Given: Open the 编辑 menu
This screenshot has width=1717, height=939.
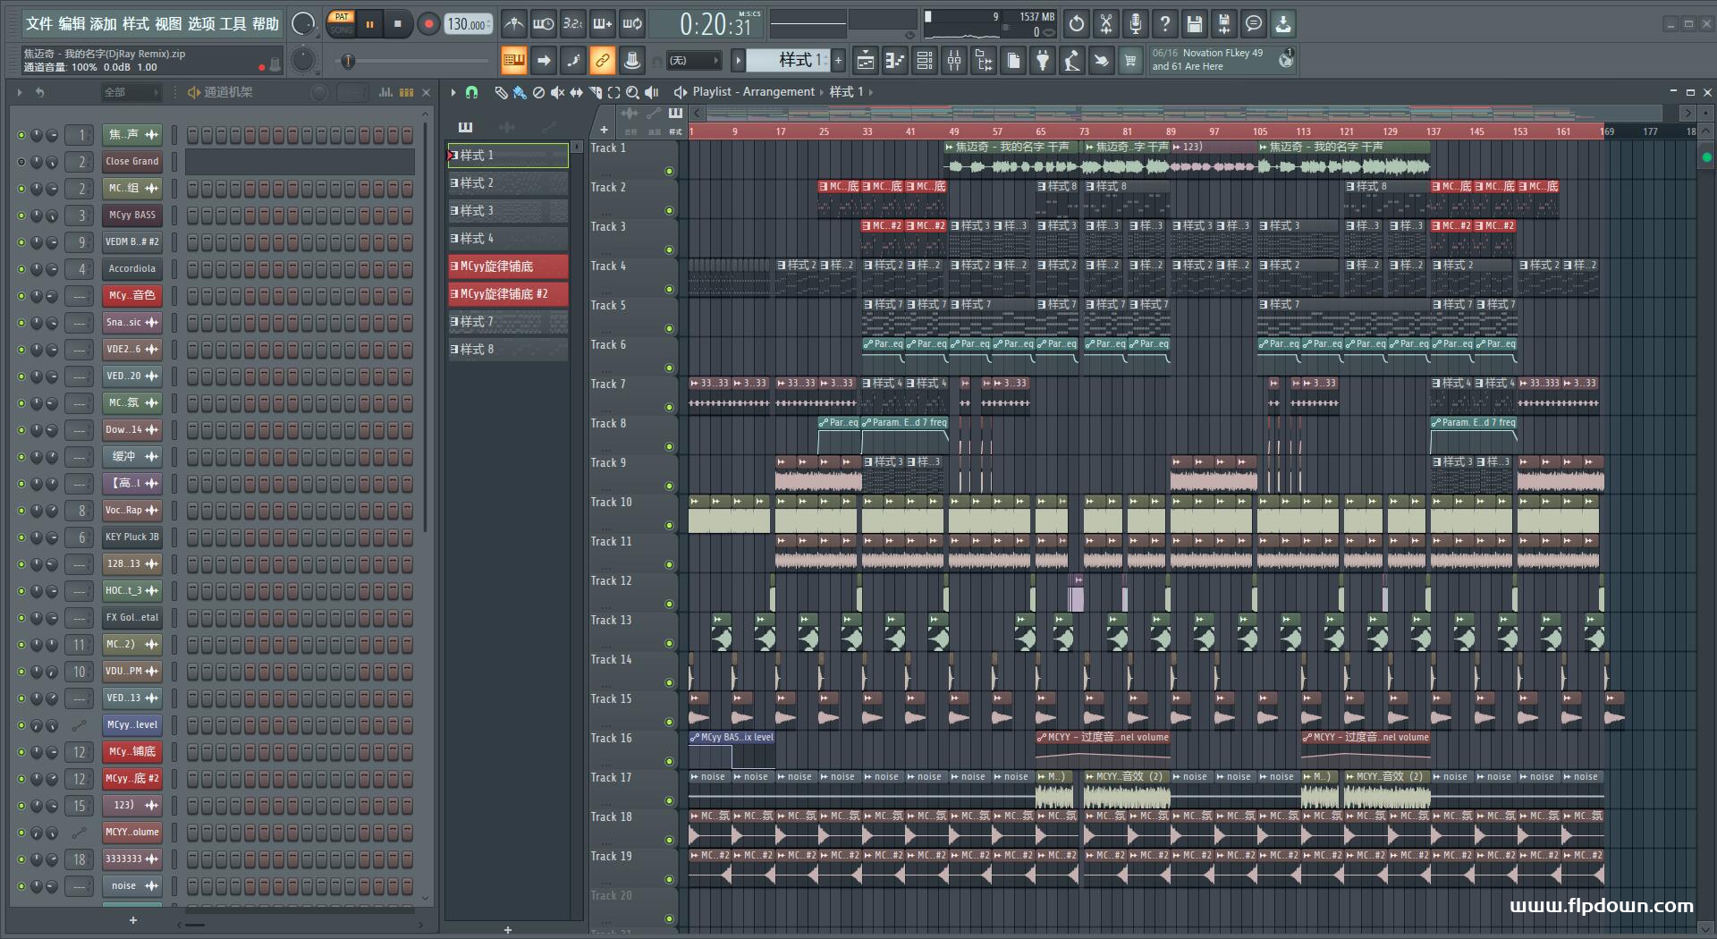Looking at the screenshot, I should [72, 24].
